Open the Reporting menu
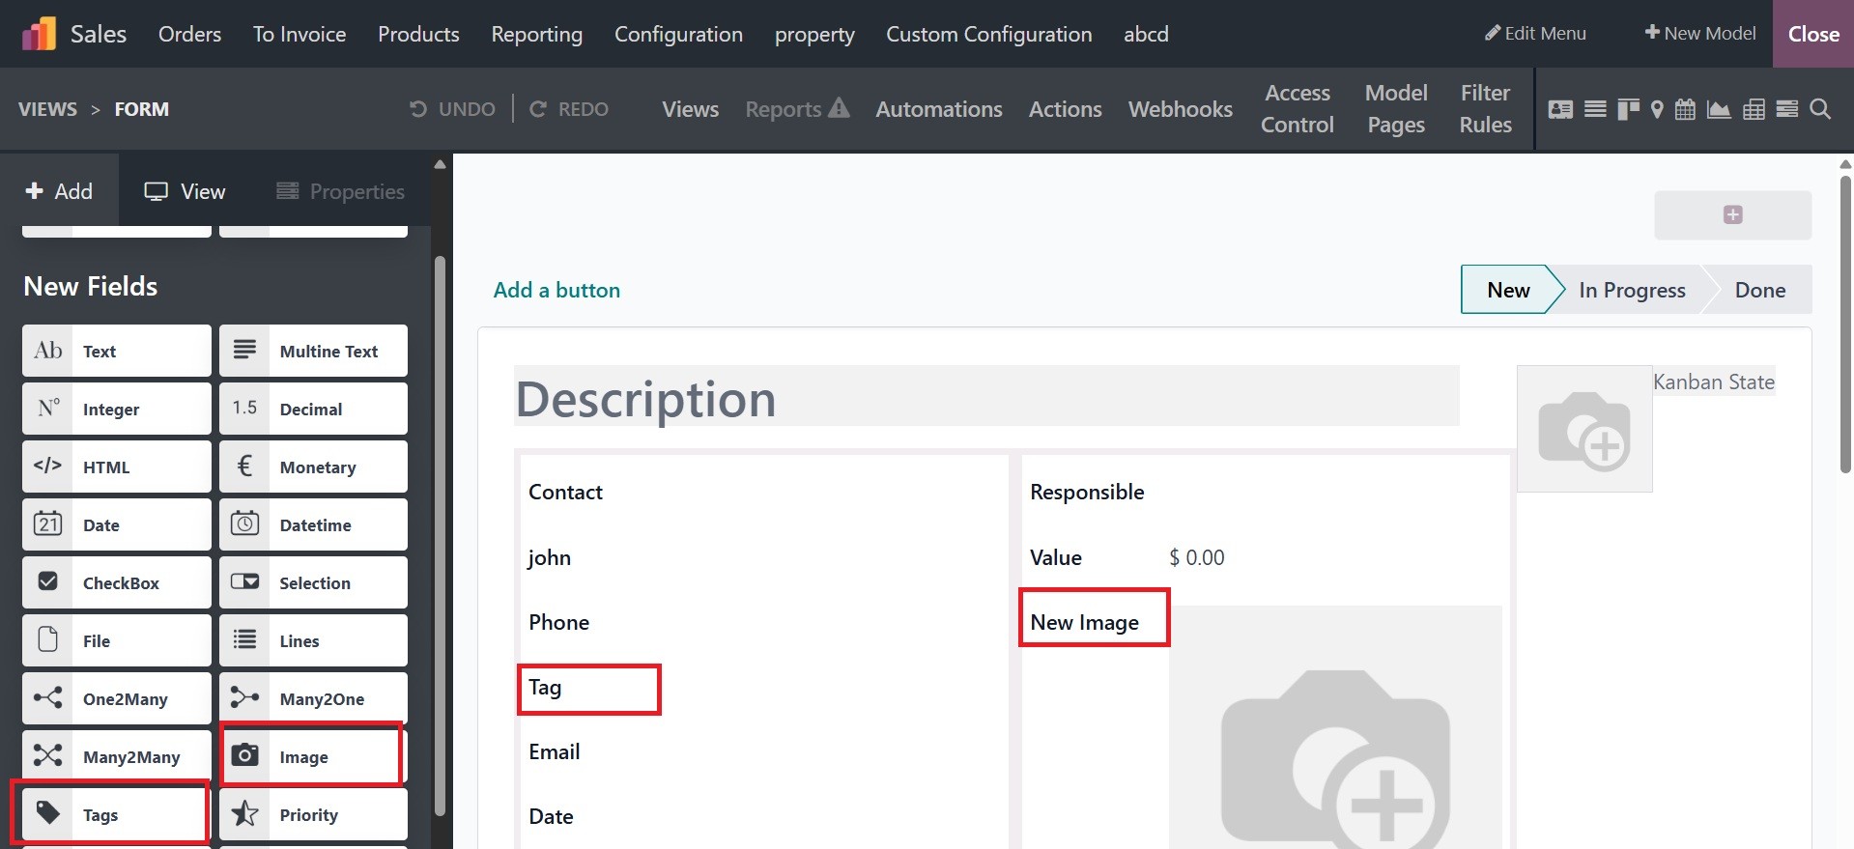The image size is (1854, 849). tap(536, 34)
